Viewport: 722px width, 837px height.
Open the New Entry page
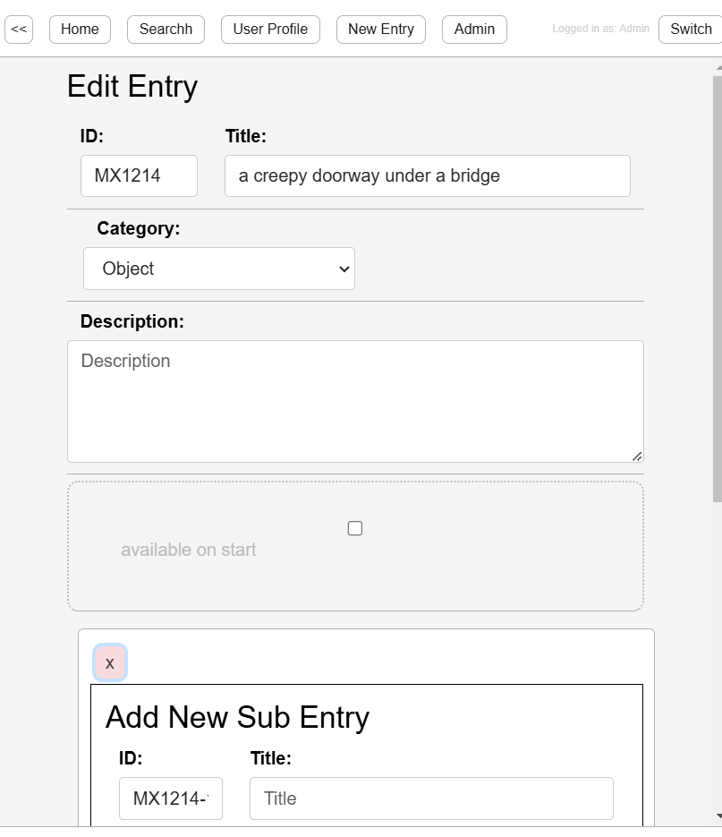point(380,29)
